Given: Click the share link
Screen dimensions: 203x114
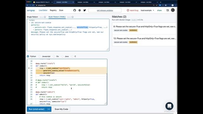Looking at the screenshot, I should click(x=159, y=10).
